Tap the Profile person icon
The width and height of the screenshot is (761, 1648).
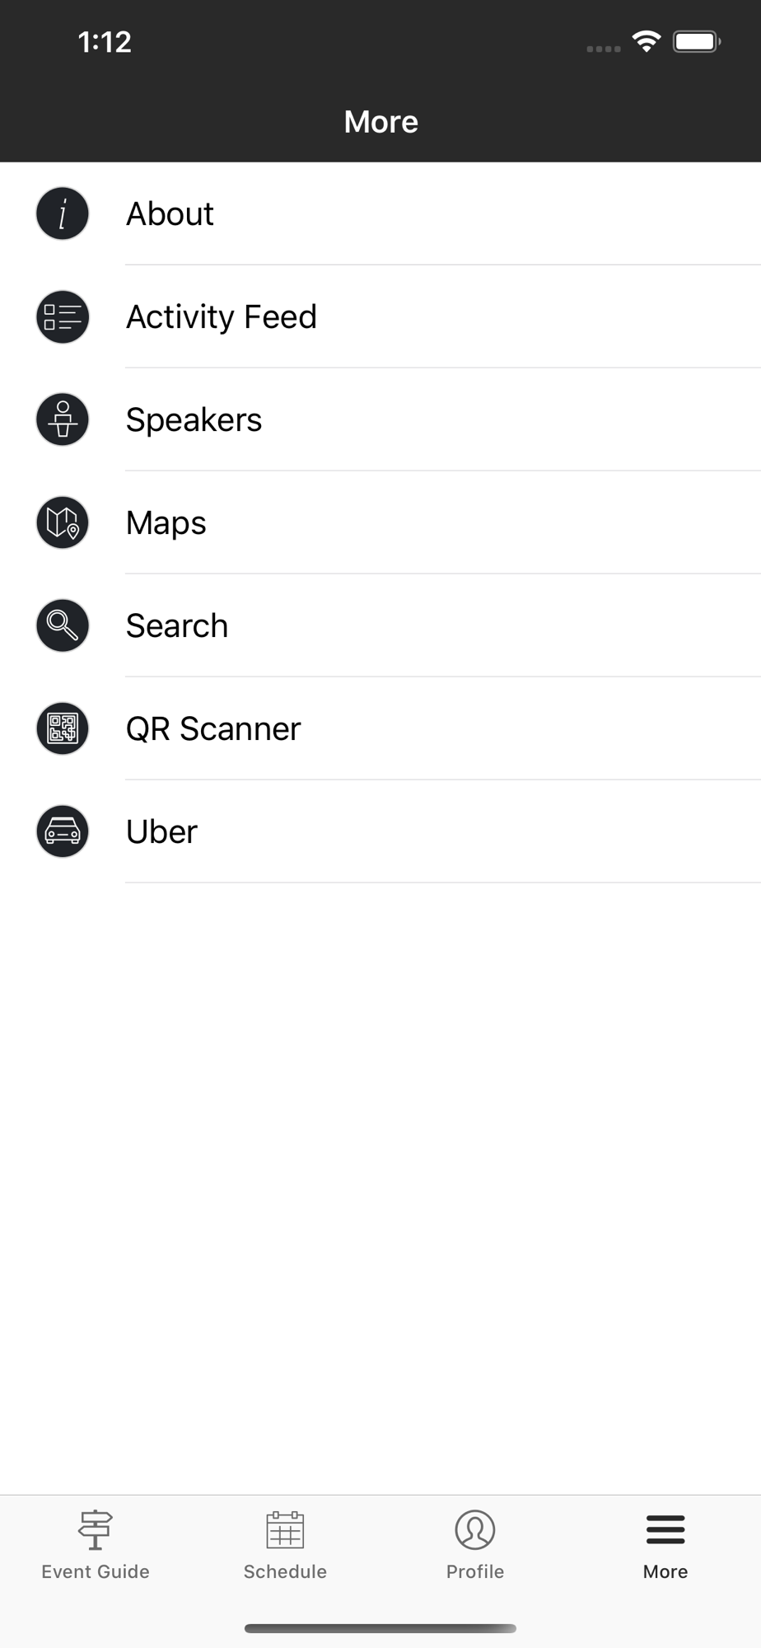[475, 1529]
